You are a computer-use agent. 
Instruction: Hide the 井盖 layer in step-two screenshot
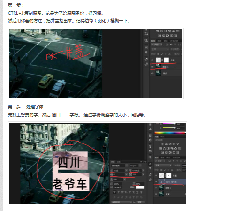(156, 175)
